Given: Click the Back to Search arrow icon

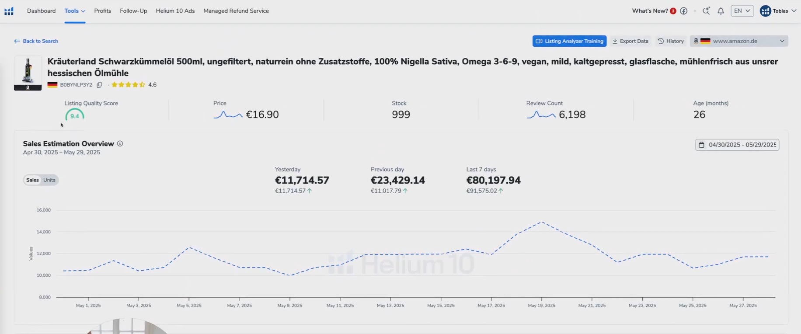Looking at the screenshot, I should coord(17,41).
